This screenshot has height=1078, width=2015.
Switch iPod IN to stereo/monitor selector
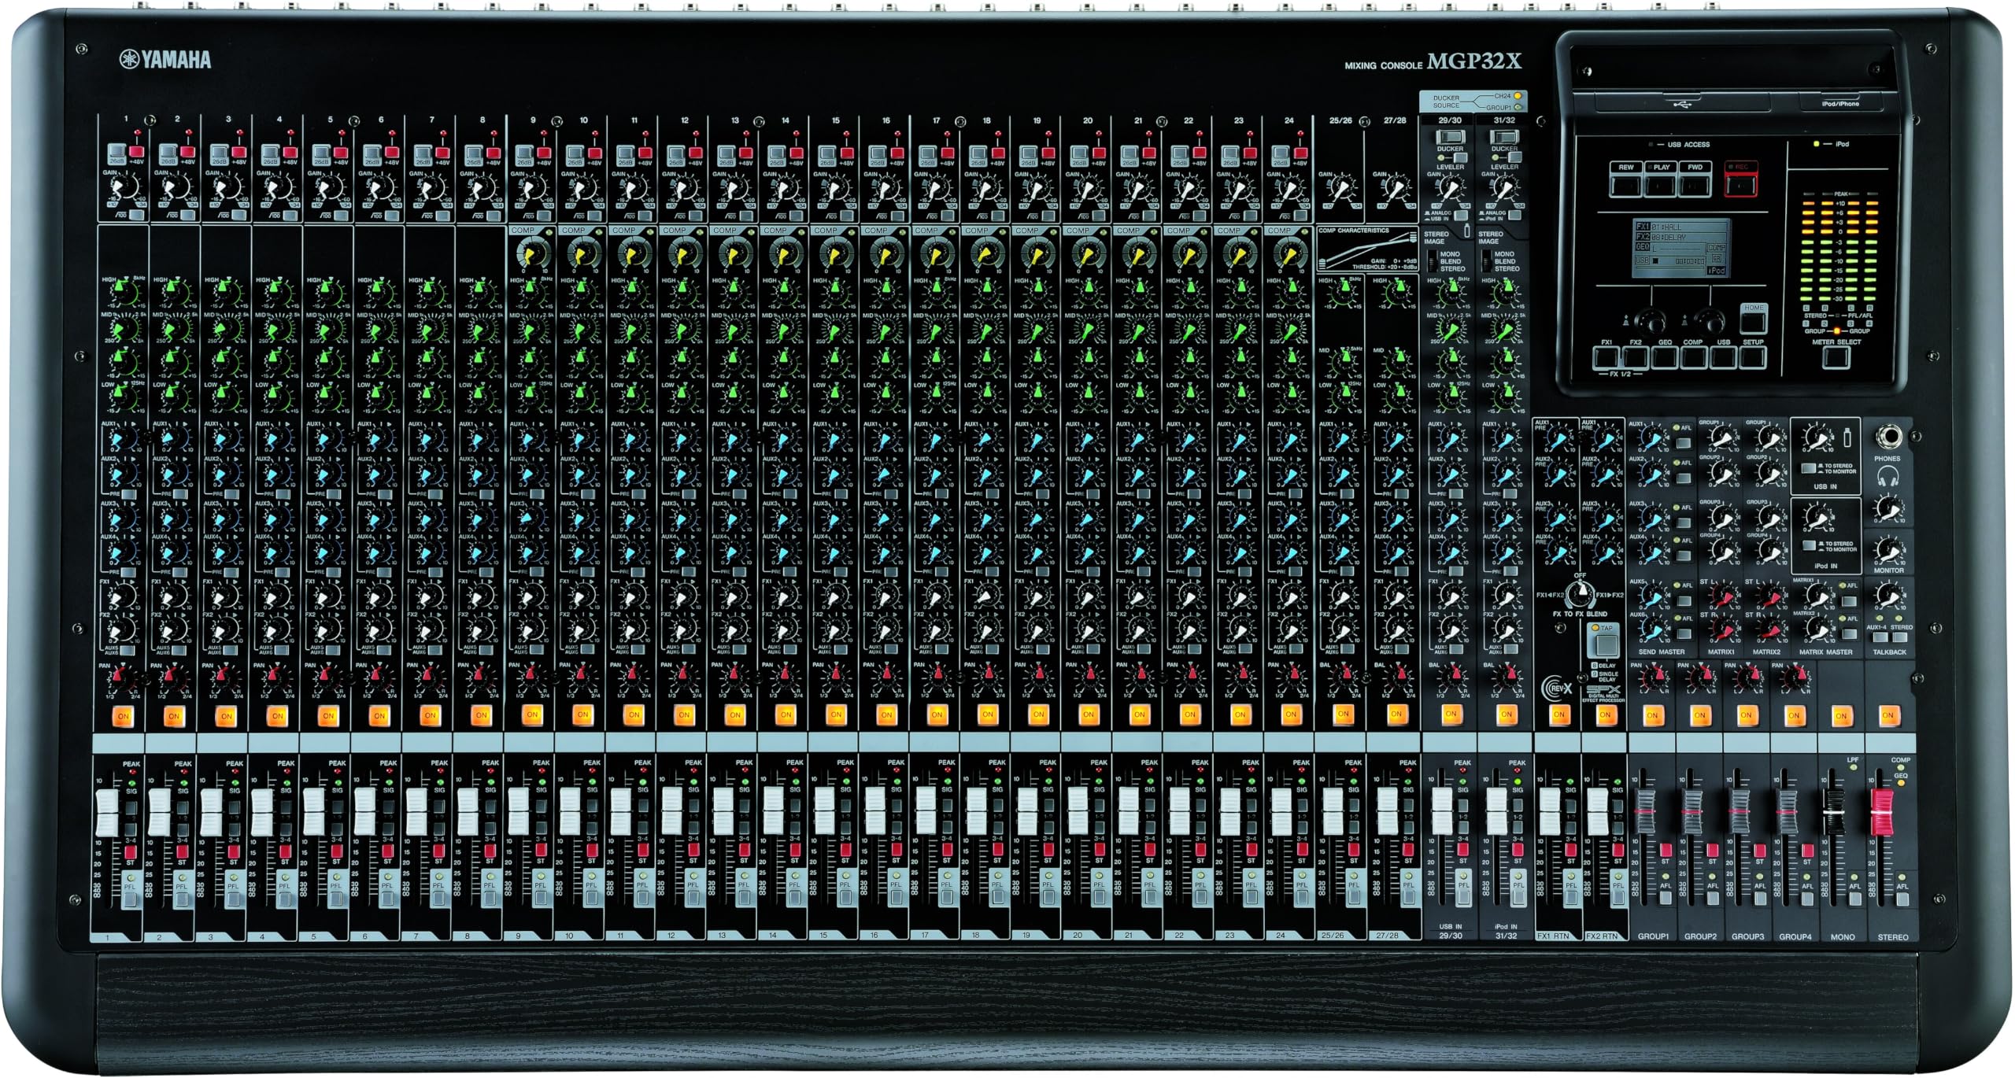(1809, 545)
